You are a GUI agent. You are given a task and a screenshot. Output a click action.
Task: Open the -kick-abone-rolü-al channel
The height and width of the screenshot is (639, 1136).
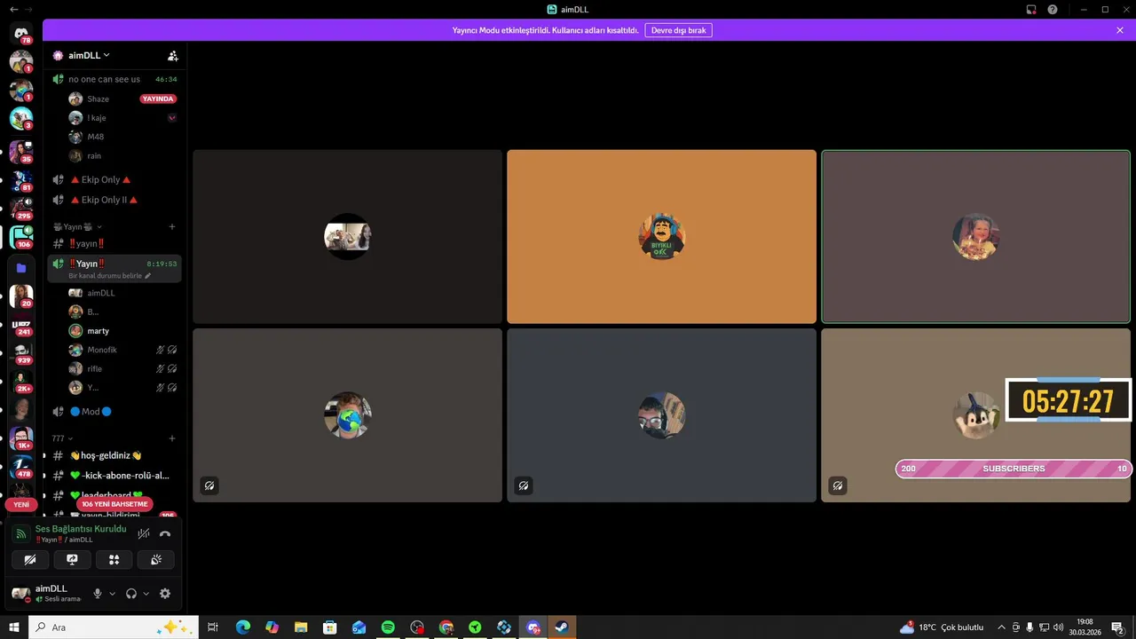[114, 475]
